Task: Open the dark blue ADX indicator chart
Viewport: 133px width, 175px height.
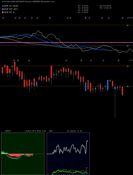Action: pos(68,154)
